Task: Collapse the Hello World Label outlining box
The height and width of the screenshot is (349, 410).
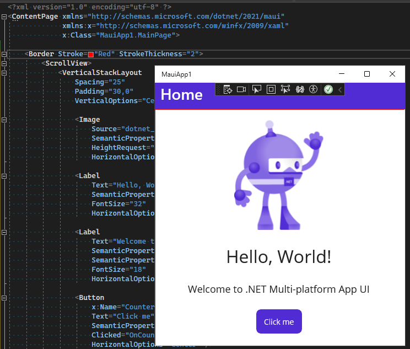Action: (x=4, y=176)
